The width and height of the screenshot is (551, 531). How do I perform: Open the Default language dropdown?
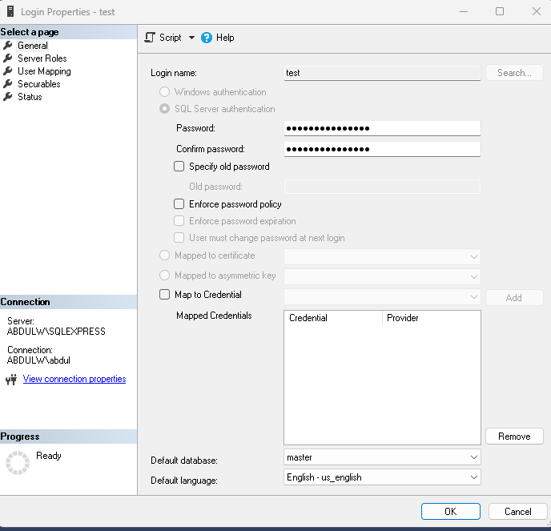point(474,477)
